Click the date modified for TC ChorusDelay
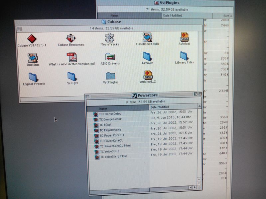The height and width of the screenshot is (199, 266). click(172, 112)
